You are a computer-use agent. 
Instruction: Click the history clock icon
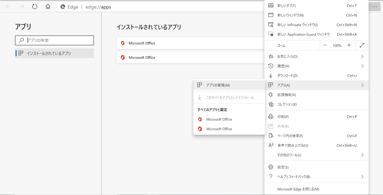pyautogui.click(x=271, y=66)
